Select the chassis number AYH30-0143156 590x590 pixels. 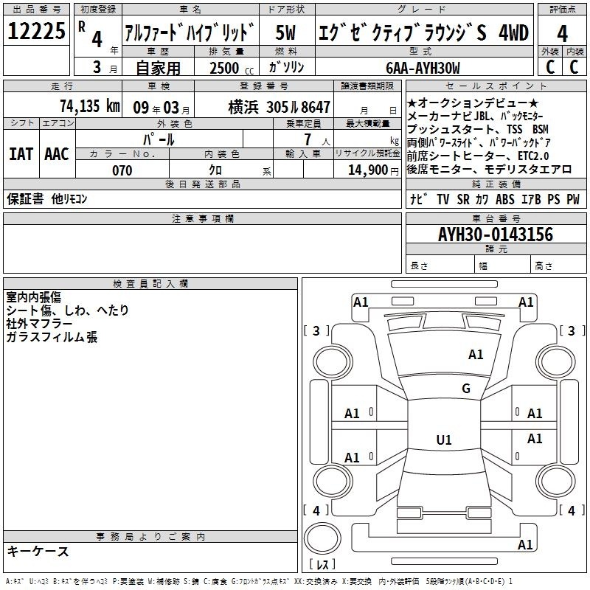495,235
